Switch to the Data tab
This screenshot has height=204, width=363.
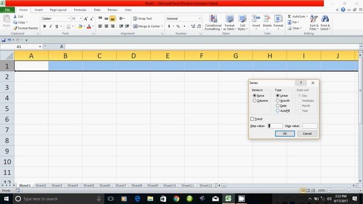click(97, 10)
